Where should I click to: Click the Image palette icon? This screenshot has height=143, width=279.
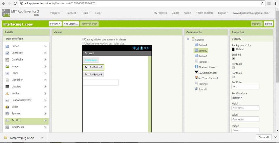pos(7,66)
